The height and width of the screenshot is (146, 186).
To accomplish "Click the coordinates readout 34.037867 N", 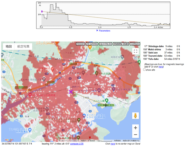I will pyautogui.click(x=17, y=144).
